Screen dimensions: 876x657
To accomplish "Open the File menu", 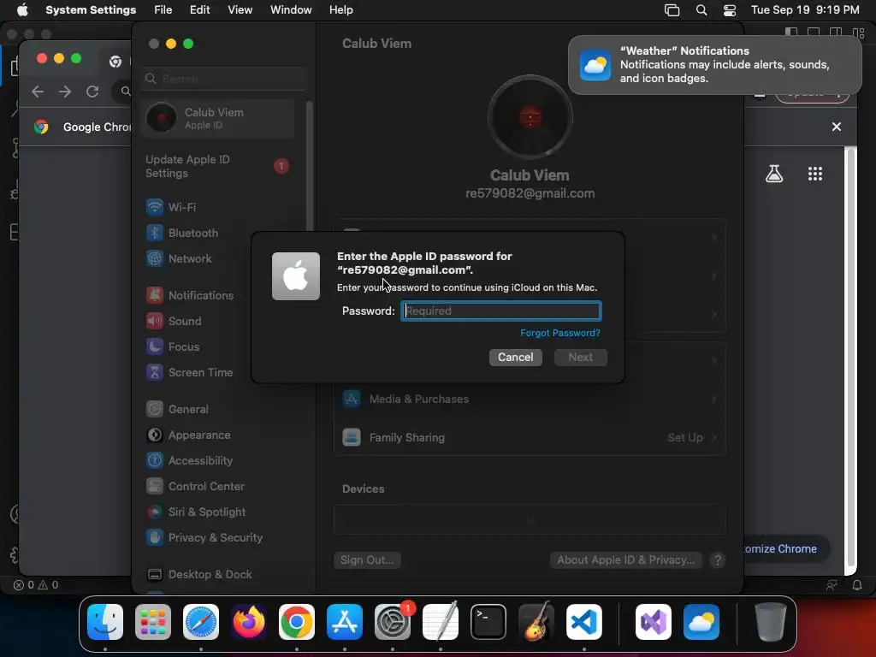I will tap(163, 9).
